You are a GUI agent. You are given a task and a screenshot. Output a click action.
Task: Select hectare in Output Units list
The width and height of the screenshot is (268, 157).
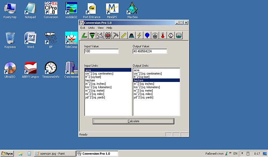157,80
